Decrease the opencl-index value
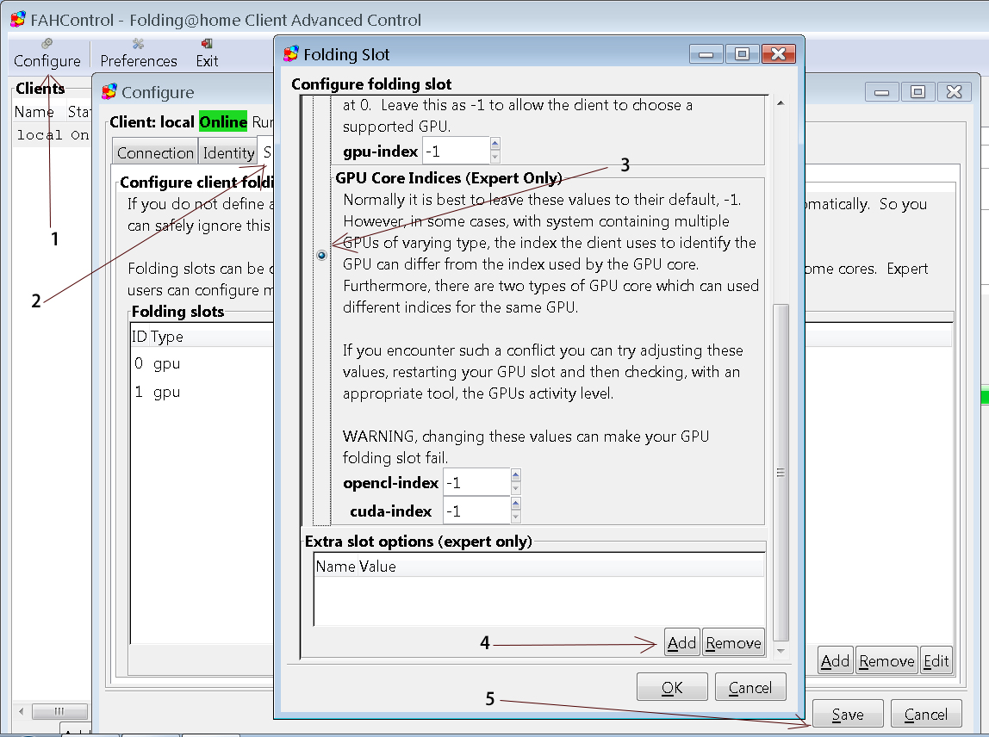Viewport: 989px width, 737px height. coord(516,488)
